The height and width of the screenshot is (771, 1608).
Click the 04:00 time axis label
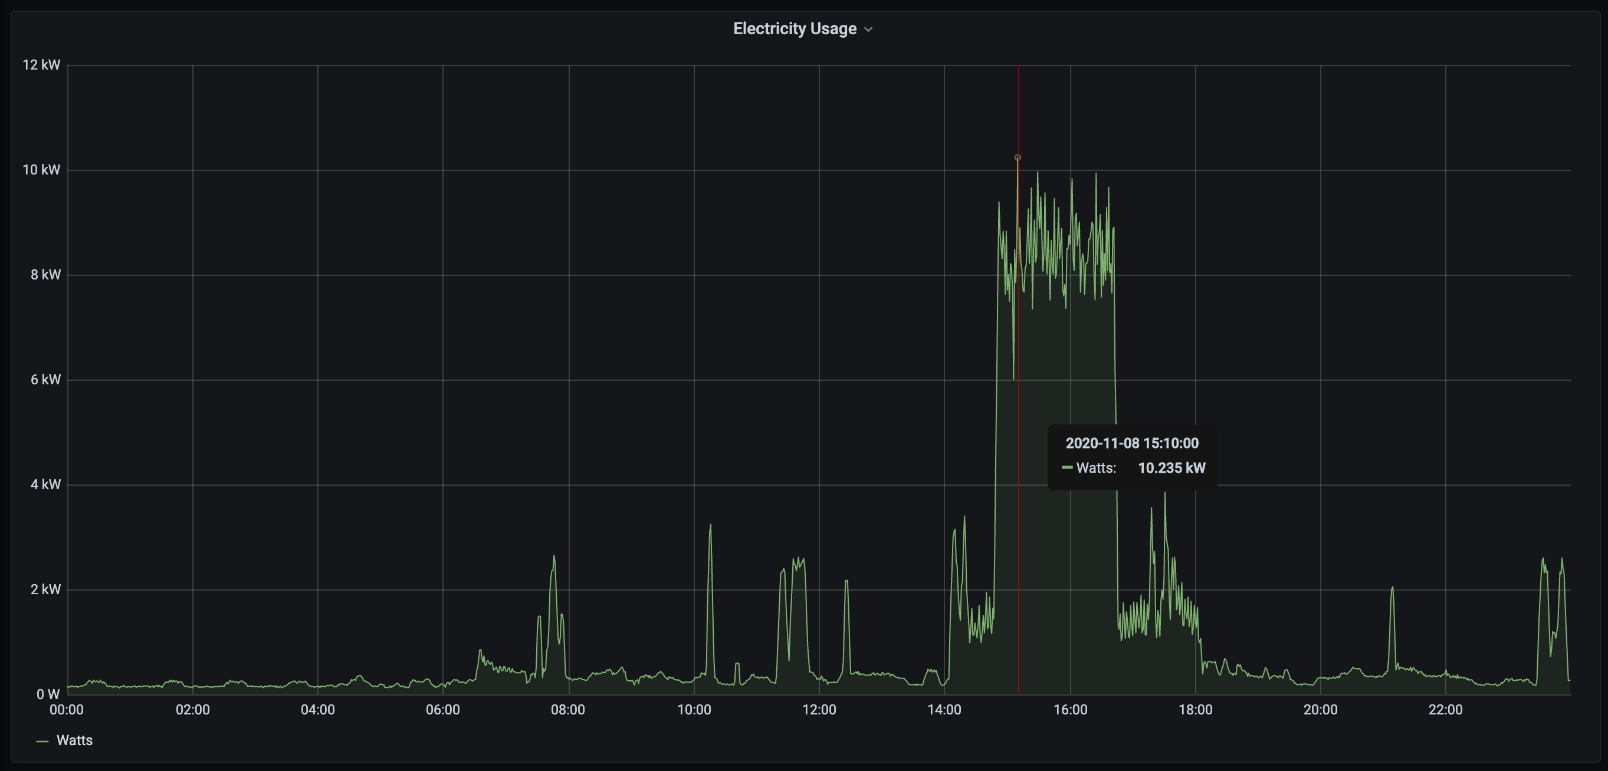(x=318, y=710)
